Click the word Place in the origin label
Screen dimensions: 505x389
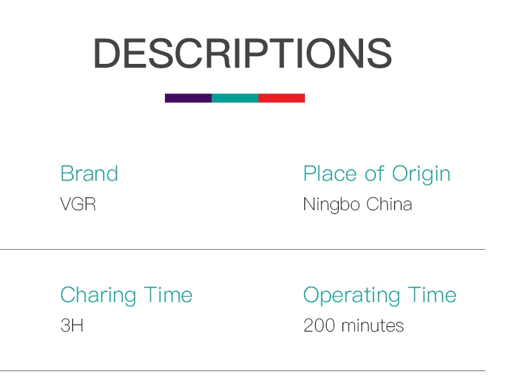[x=329, y=174]
